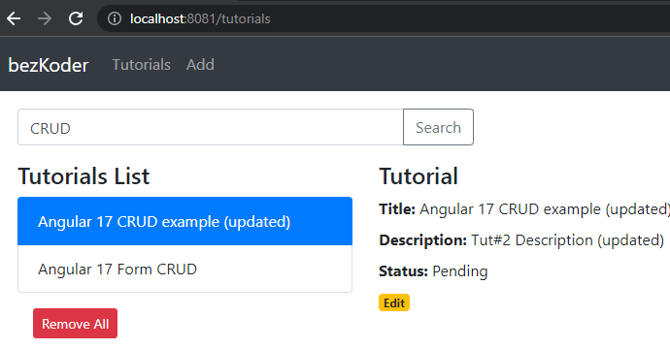Viewport: 670px width, 349px height.
Task: Click the yellow Edit badge
Action: 394,302
